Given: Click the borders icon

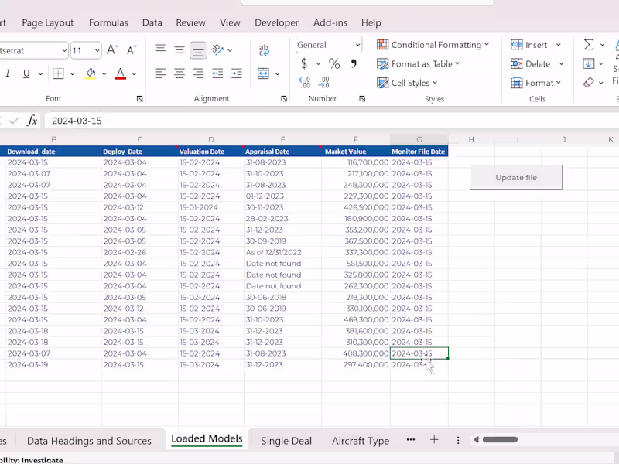Looking at the screenshot, I should (x=59, y=73).
